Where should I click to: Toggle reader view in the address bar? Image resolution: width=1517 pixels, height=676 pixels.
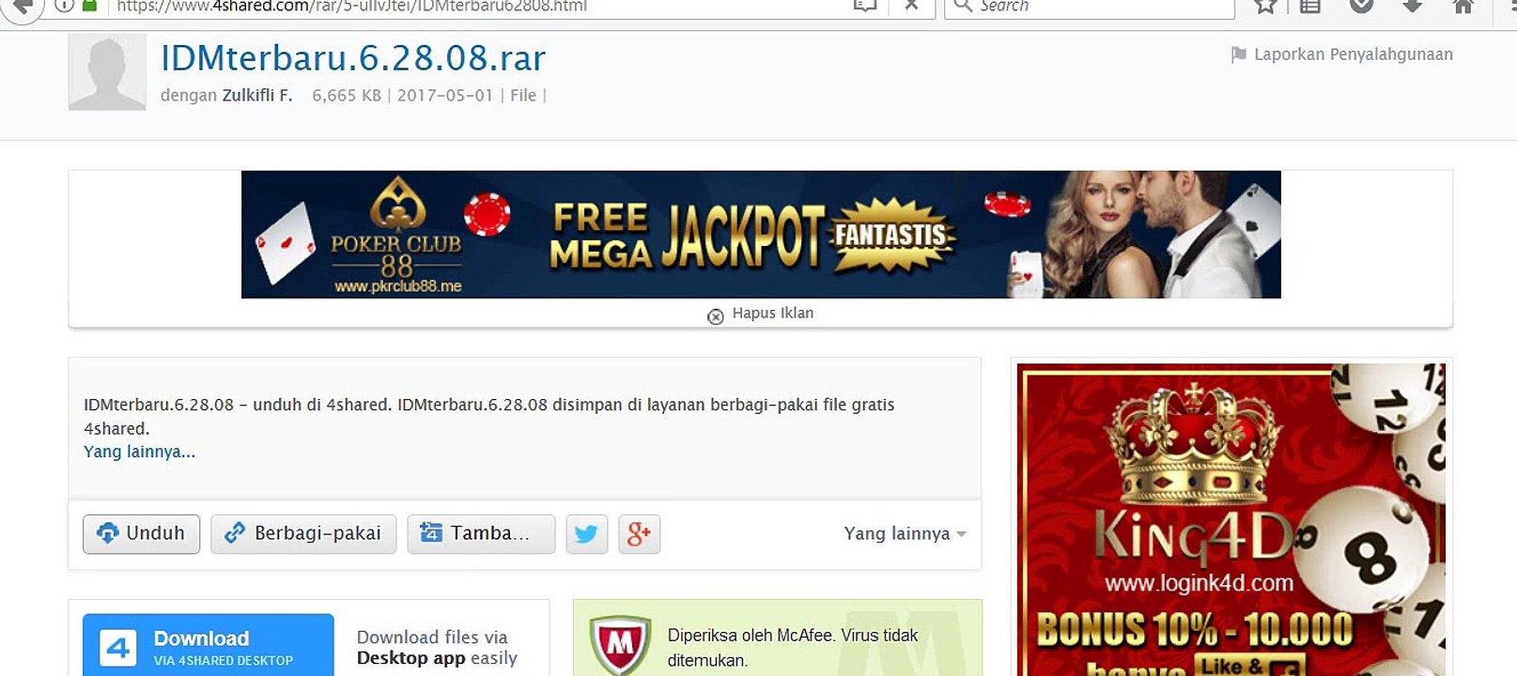click(864, 6)
